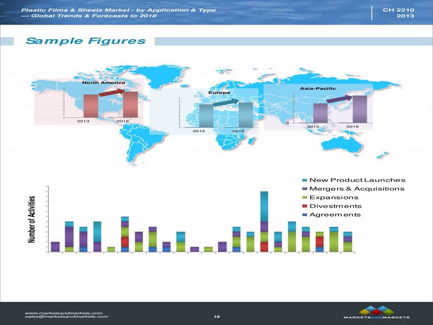Click the Divestments legend red swatch
The image size is (433, 325).
[305, 206]
